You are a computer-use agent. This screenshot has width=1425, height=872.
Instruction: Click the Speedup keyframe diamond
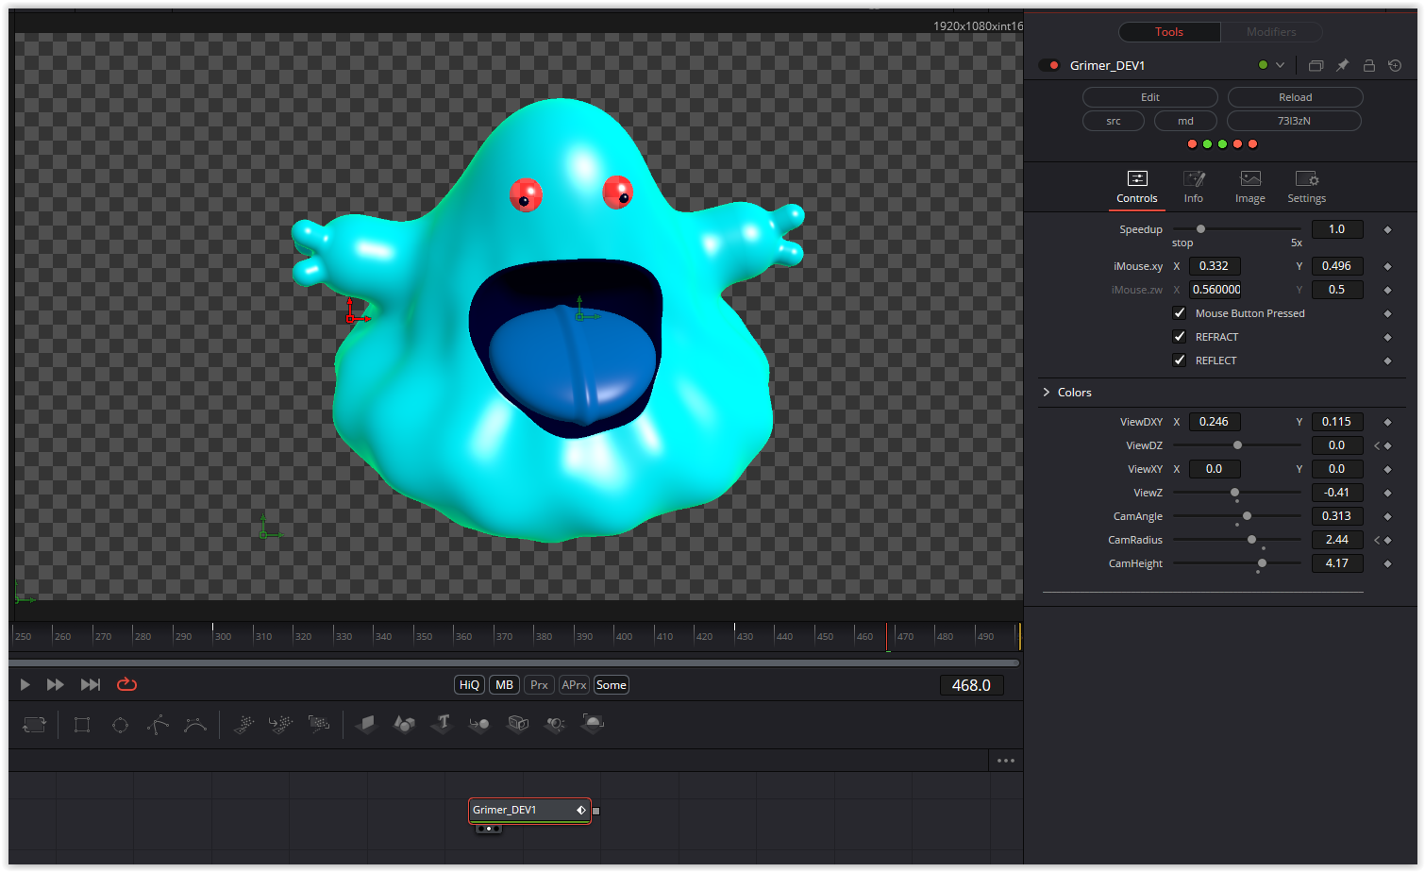tap(1387, 229)
